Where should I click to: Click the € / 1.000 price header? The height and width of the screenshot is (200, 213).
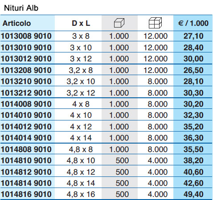pyautogui.click(x=193, y=23)
